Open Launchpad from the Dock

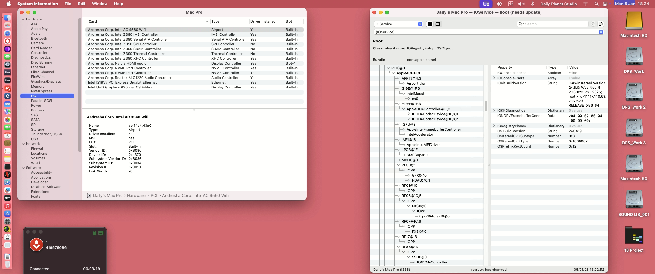(x=7, y=26)
